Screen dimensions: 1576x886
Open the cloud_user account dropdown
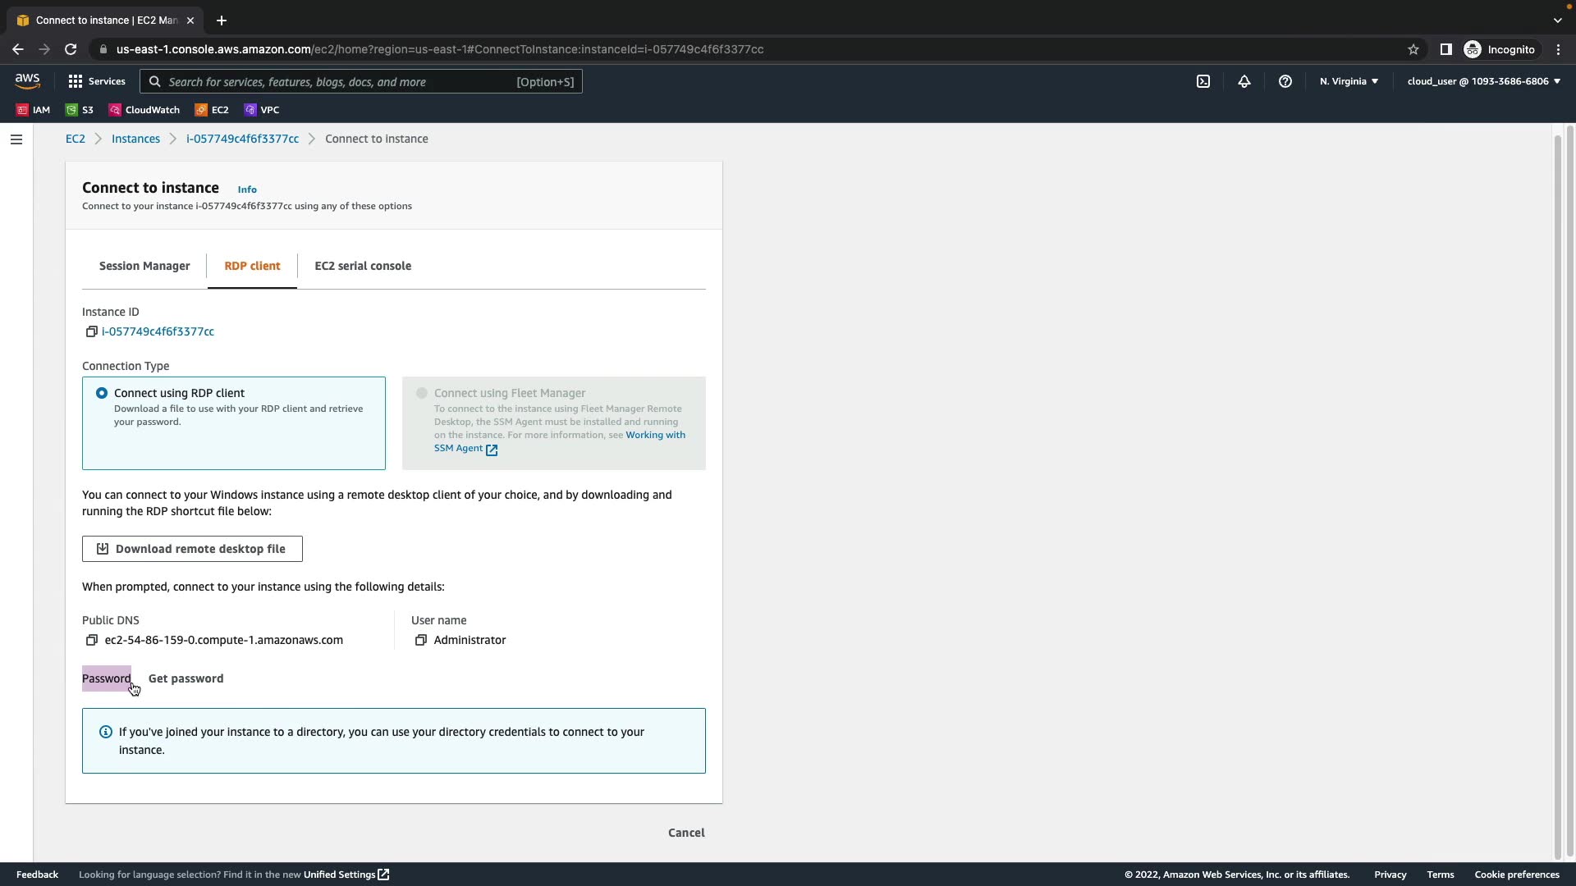[x=1483, y=81]
